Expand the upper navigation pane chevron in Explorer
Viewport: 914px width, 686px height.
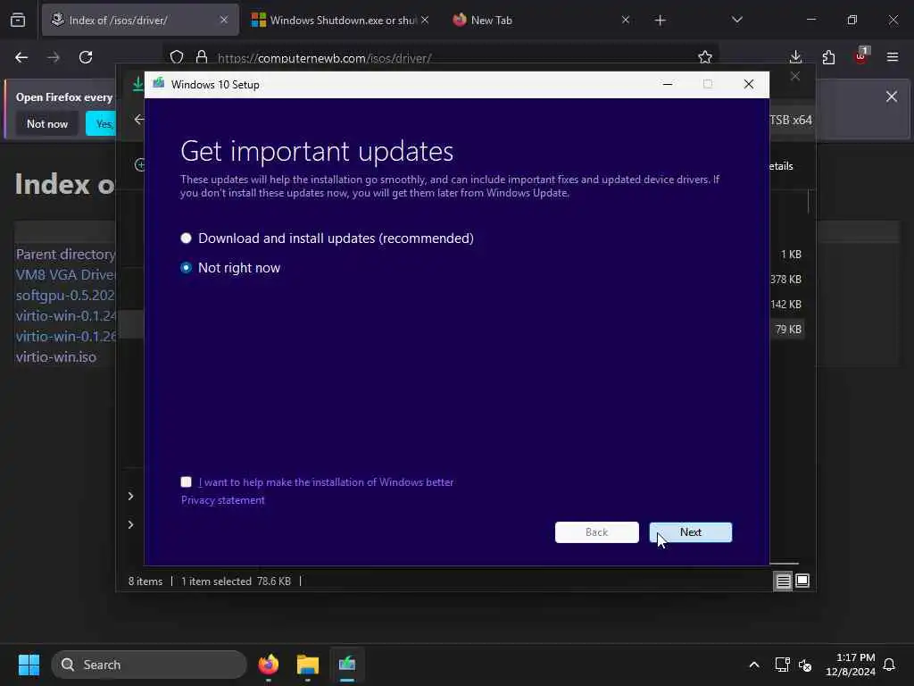pos(130,496)
